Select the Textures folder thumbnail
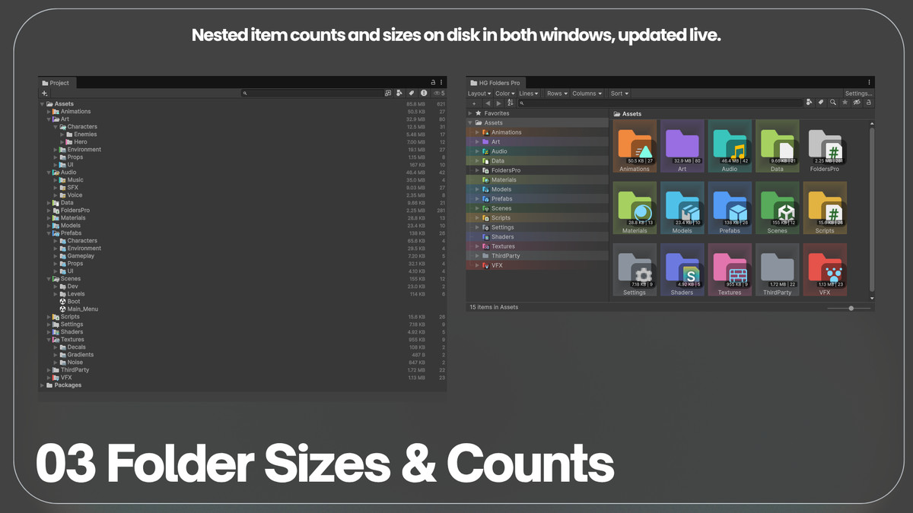 click(730, 269)
